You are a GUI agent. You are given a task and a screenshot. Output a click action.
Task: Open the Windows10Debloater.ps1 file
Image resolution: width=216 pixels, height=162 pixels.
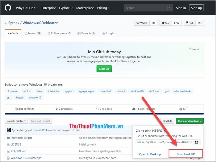(x=27, y=158)
